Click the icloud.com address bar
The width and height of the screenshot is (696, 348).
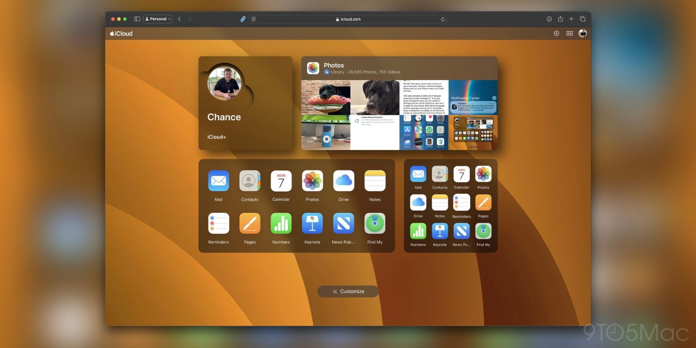click(x=348, y=19)
